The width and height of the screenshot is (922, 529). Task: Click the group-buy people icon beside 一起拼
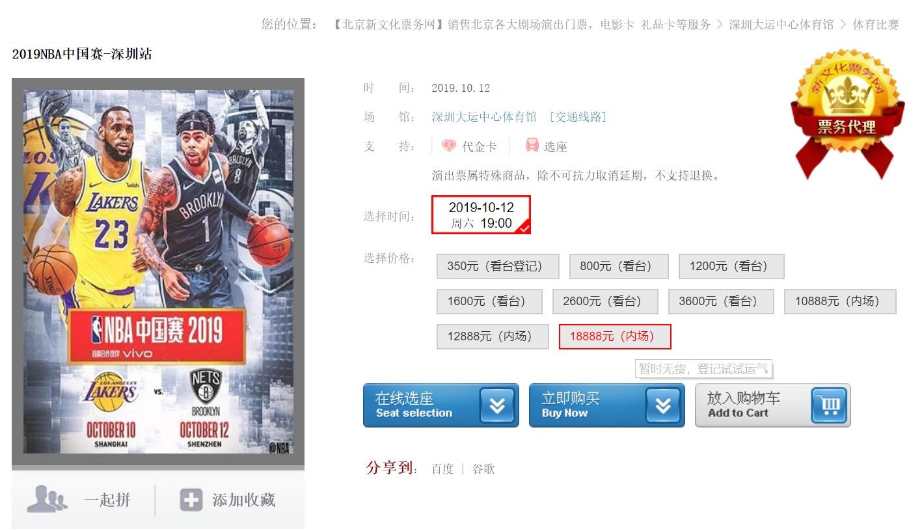point(47,499)
